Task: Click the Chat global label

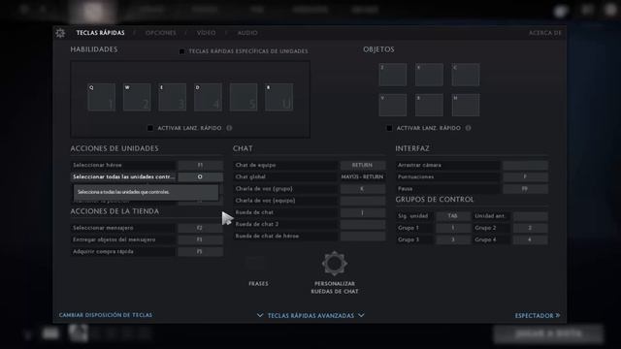Action: (x=250, y=176)
